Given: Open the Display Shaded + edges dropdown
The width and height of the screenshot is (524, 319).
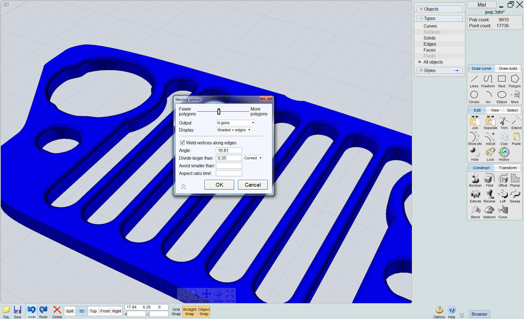Looking at the screenshot, I should click(x=234, y=130).
